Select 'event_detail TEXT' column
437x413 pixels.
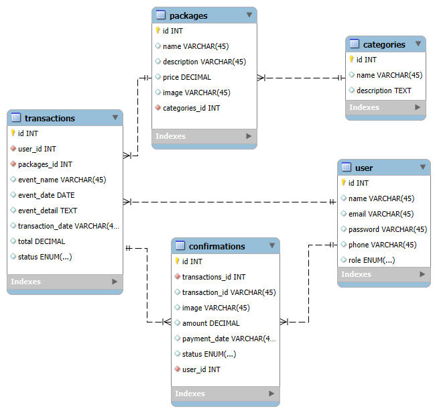click(x=48, y=211)
